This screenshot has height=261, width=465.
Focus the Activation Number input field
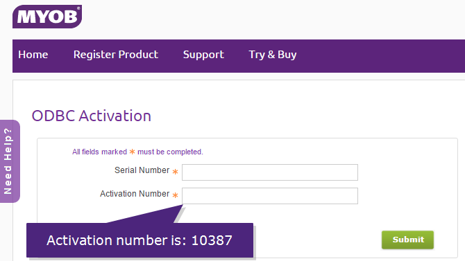pyautogui.click(x=270, y=196)
